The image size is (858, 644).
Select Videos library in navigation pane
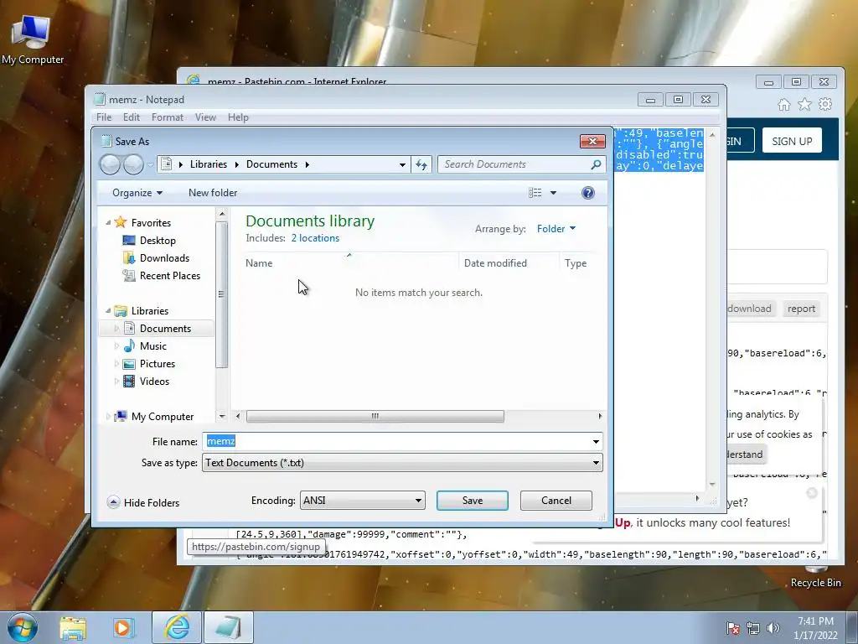coord(154,381)
